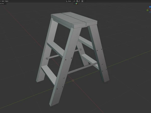The image size is (151, 113).
Task: Open the Select Box tool dropdown
Action: (x=3, y=4)
